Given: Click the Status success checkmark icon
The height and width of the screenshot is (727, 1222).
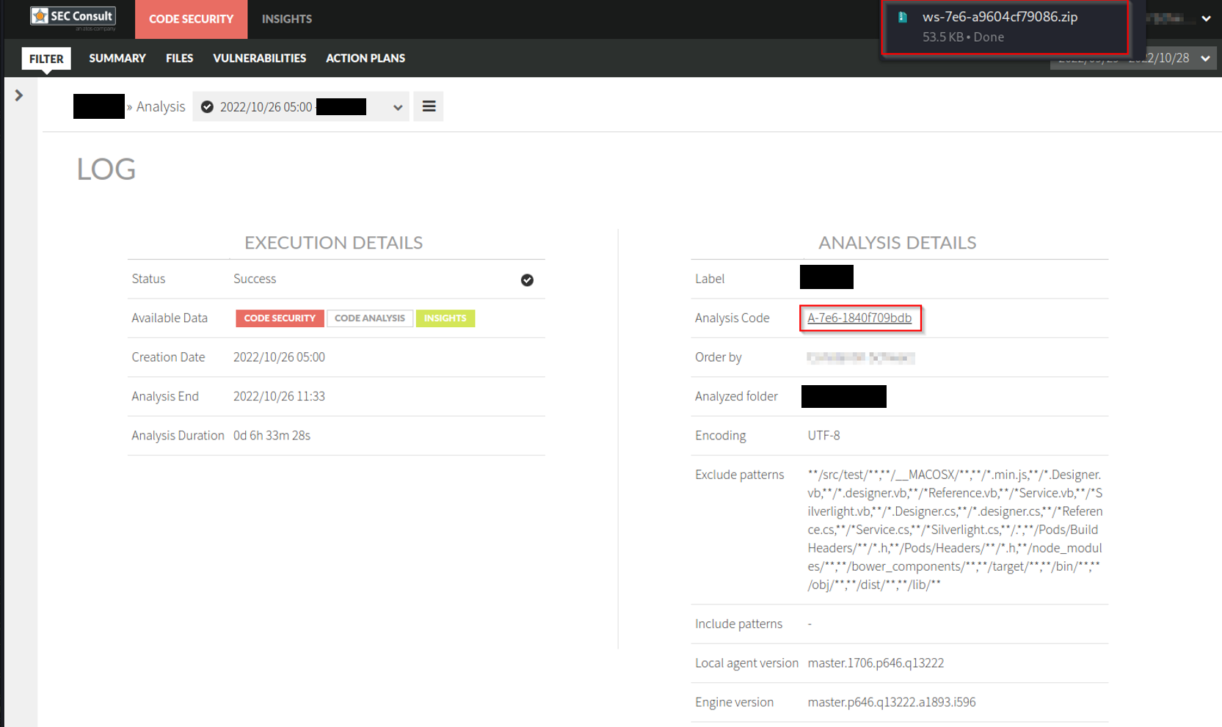Looking at the screenshot, I should (x=527, y=280).
